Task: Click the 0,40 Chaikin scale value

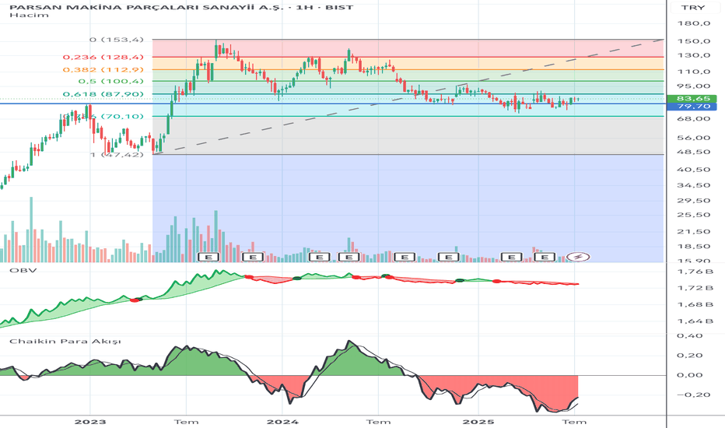Action: (690, 336)
